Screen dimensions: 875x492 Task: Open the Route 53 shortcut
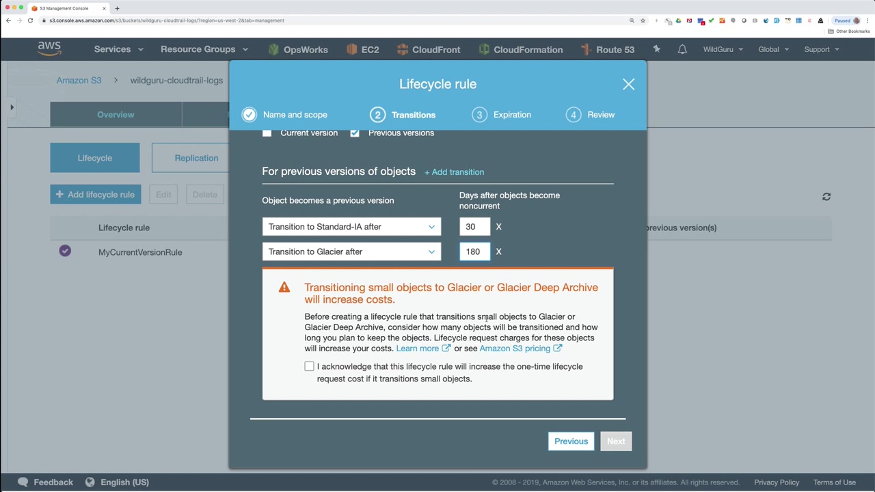[607, 49]
